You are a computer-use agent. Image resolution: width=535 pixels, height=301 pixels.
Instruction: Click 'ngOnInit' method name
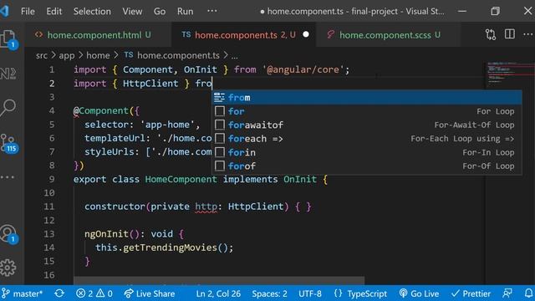(106, 234)
